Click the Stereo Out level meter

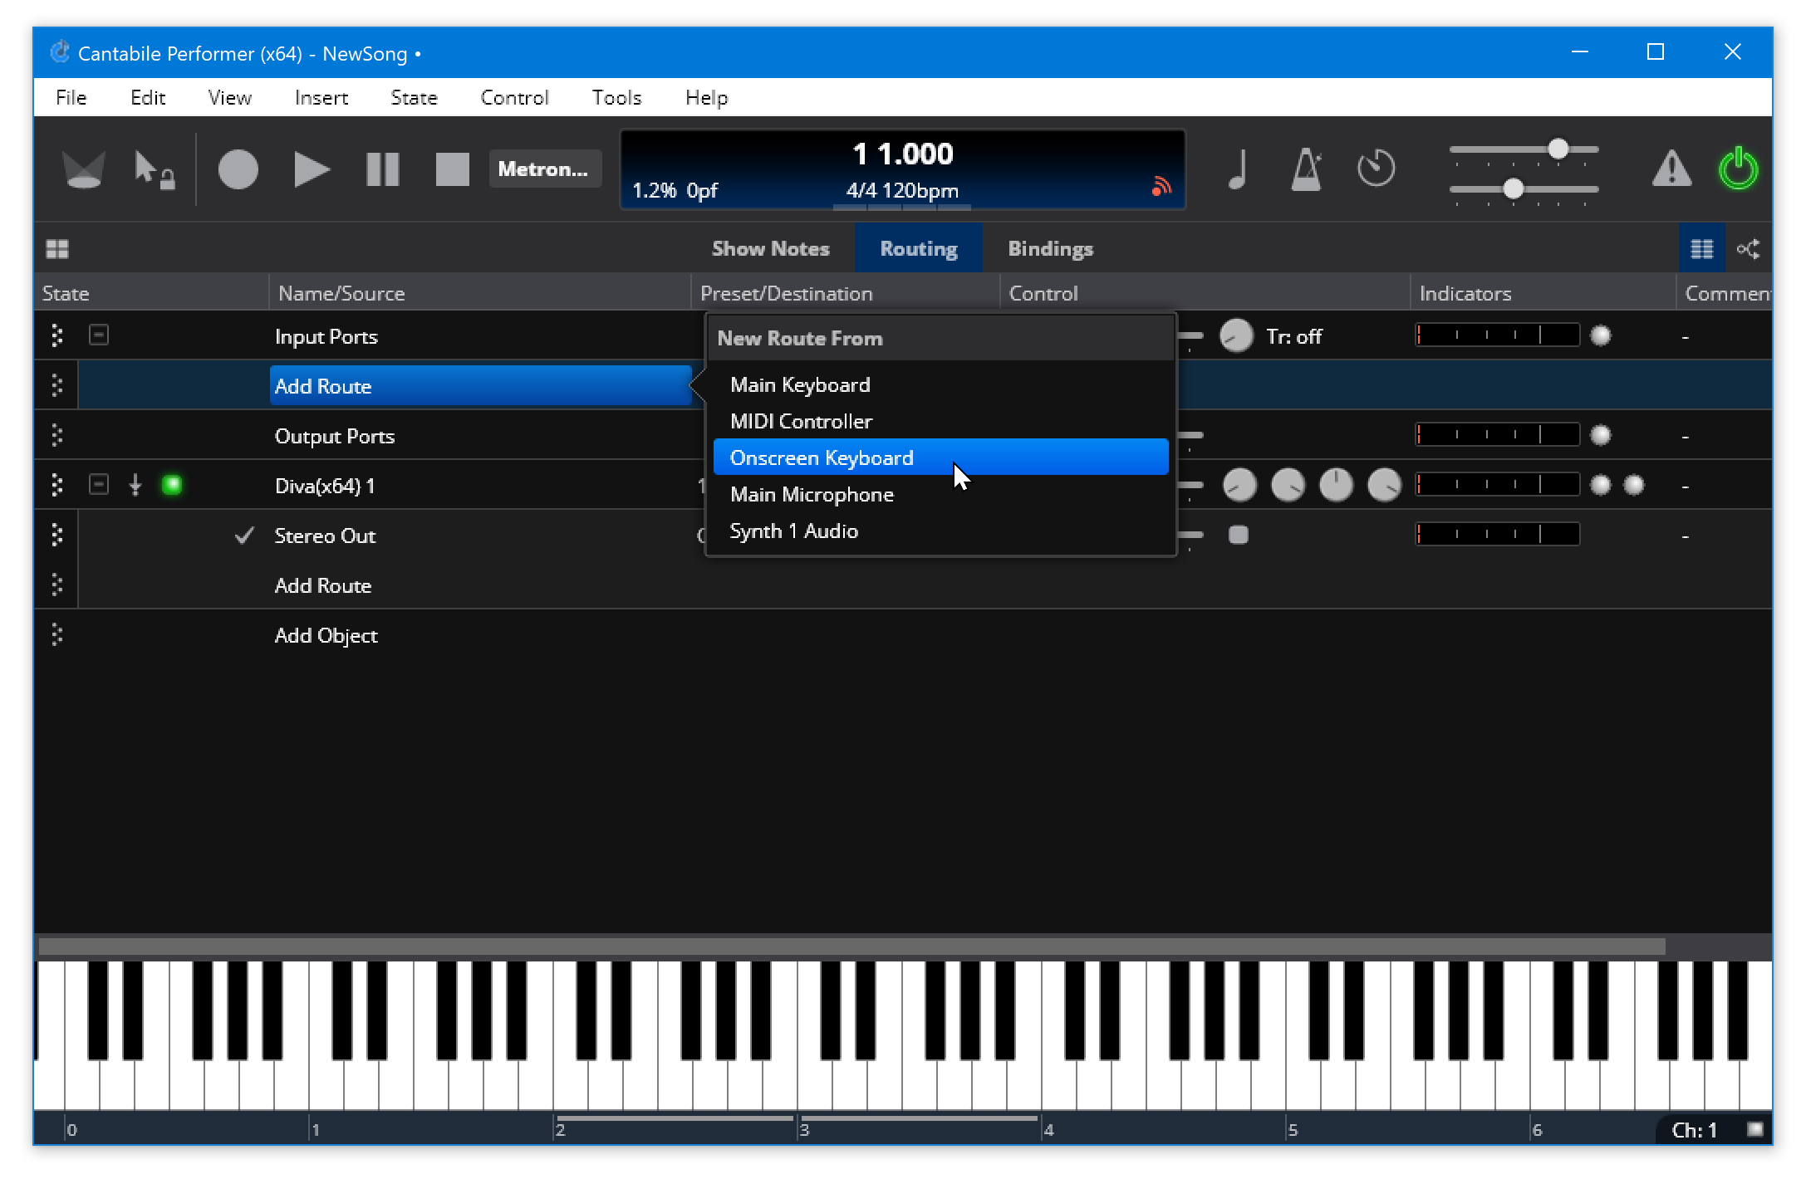[x=1497, y=534]
